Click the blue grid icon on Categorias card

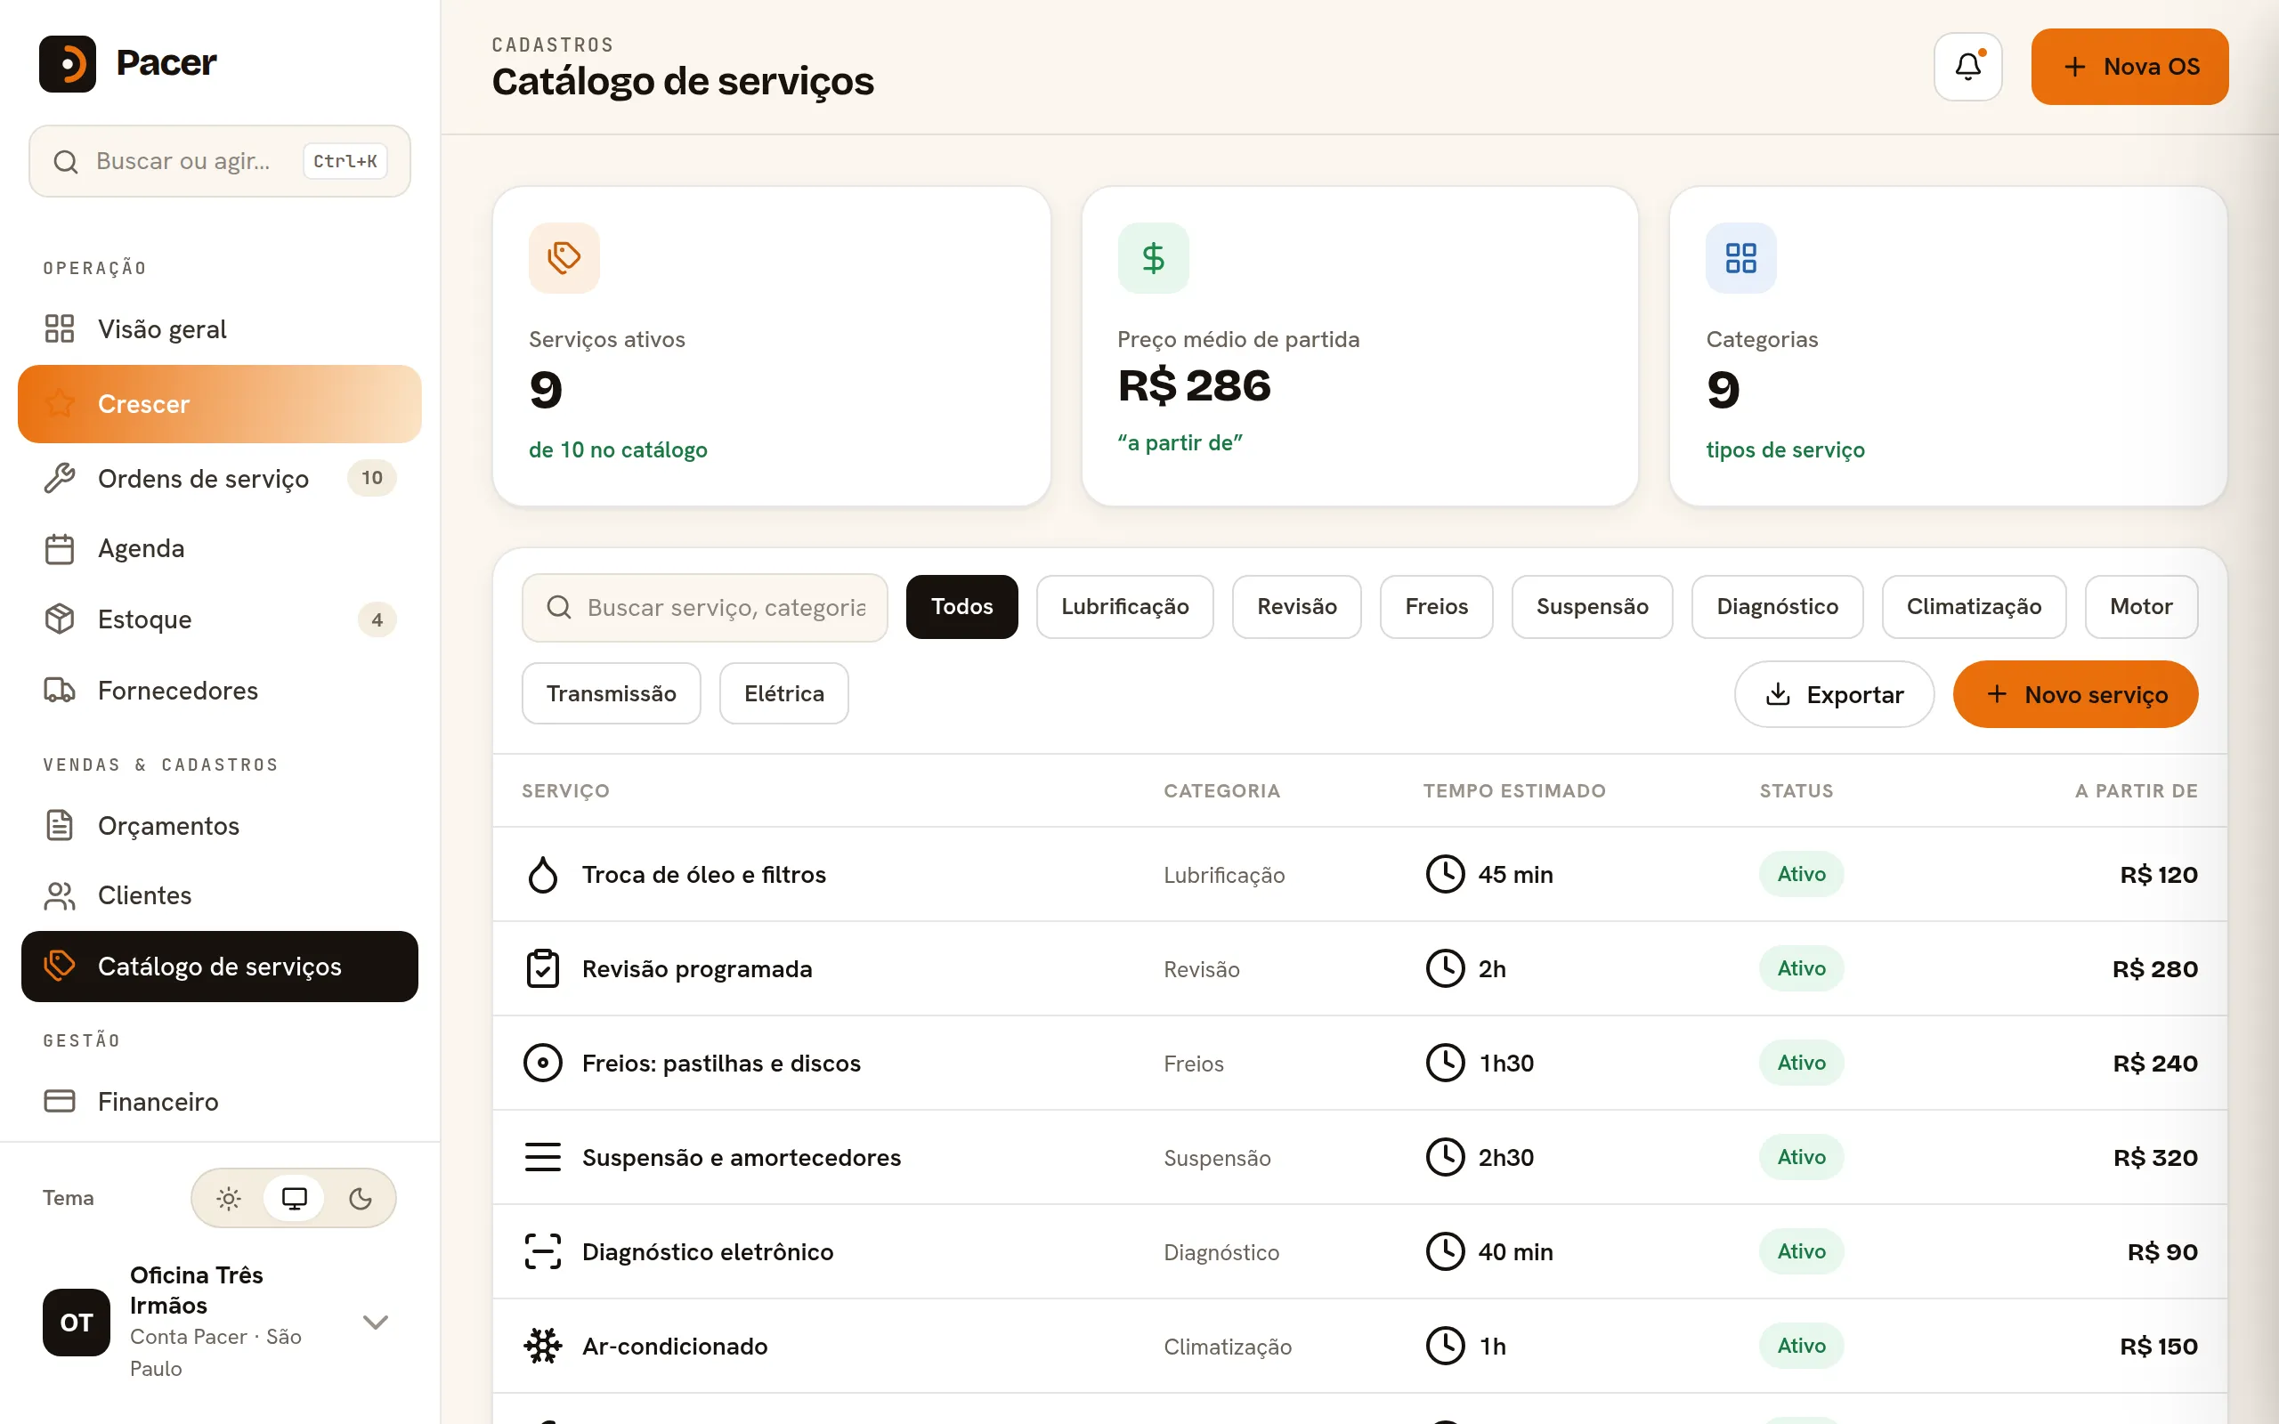[1741, 257]
